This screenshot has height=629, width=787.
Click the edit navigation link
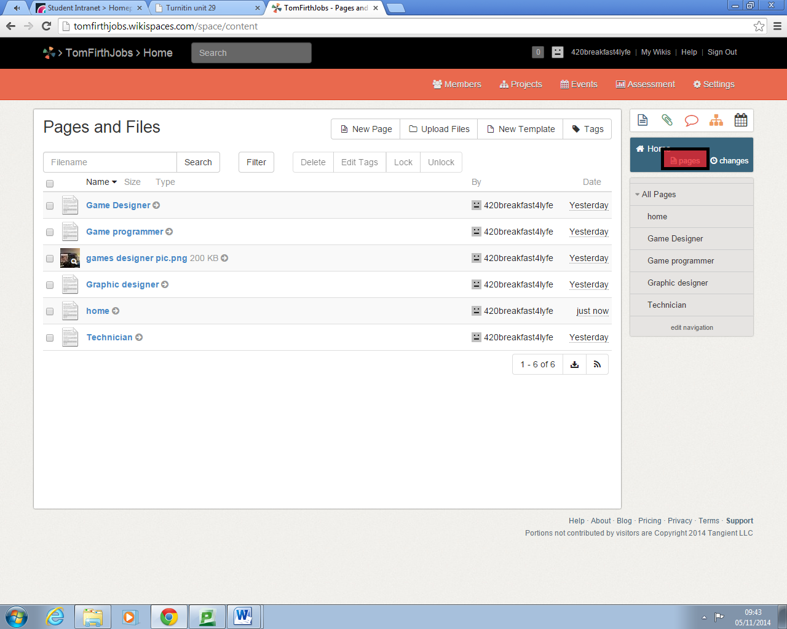pyautogui.click(x=692, y=327)
